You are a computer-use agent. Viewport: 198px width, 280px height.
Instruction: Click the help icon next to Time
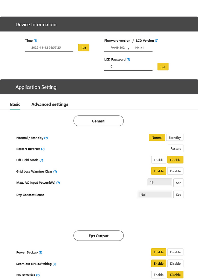pyautogui.click(x=35, y=41)
